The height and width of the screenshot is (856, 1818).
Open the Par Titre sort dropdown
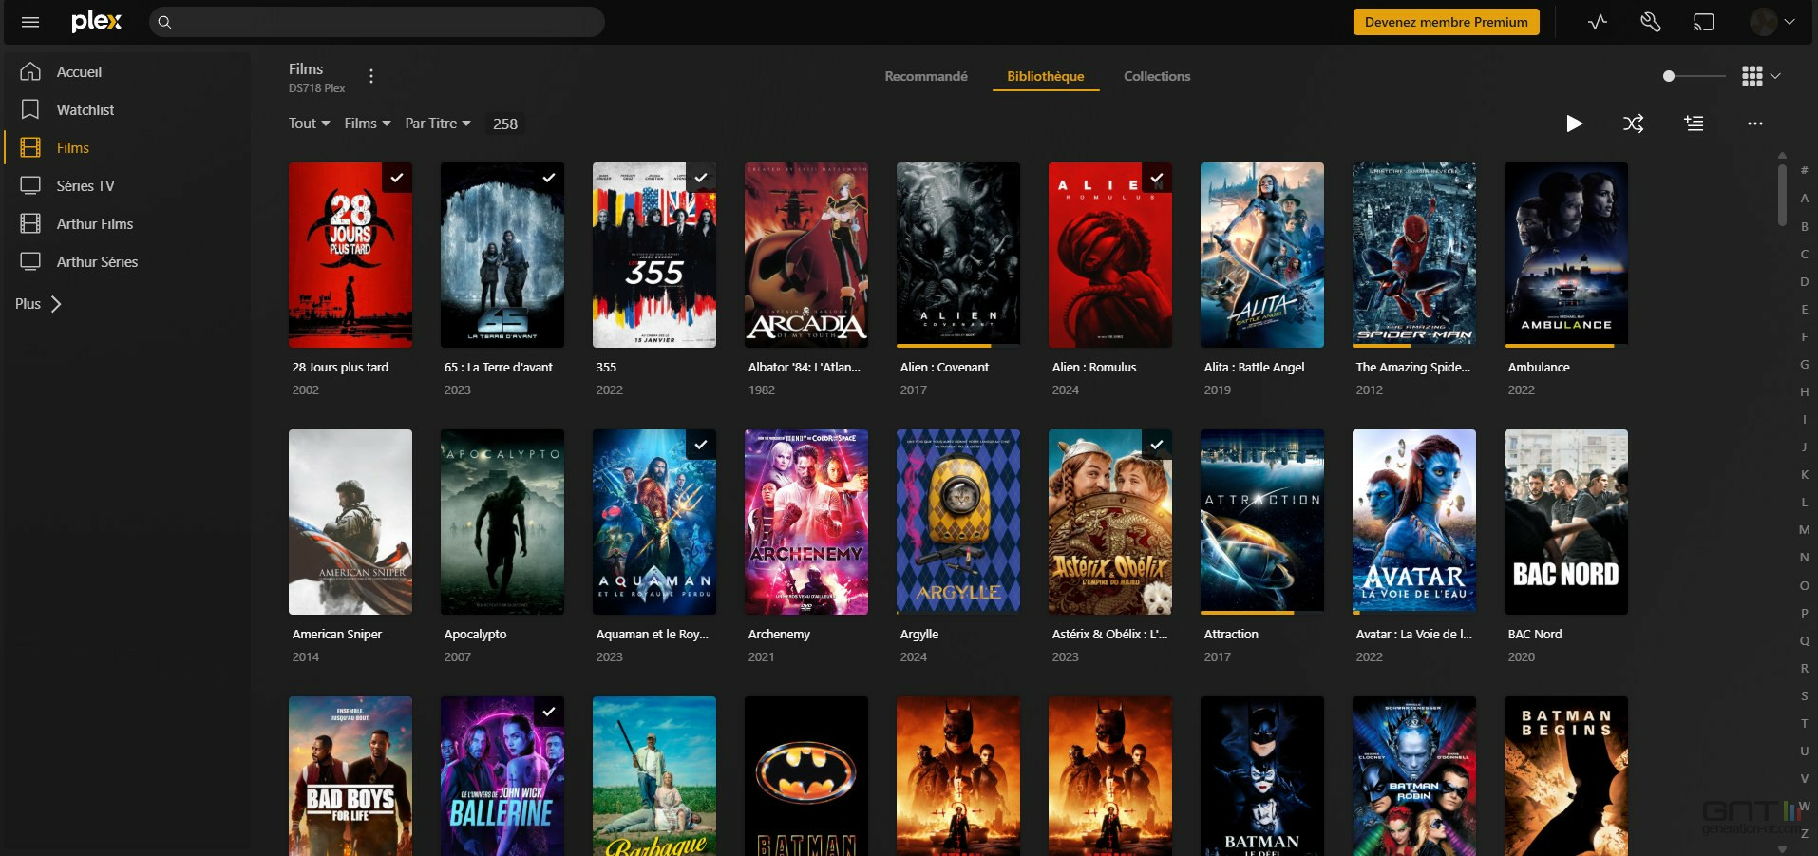pyautogui.click(x=438, y=124)
